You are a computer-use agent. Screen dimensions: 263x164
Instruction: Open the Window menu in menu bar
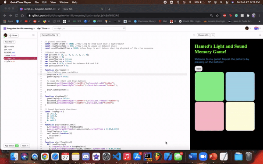[x=64, y=2]
